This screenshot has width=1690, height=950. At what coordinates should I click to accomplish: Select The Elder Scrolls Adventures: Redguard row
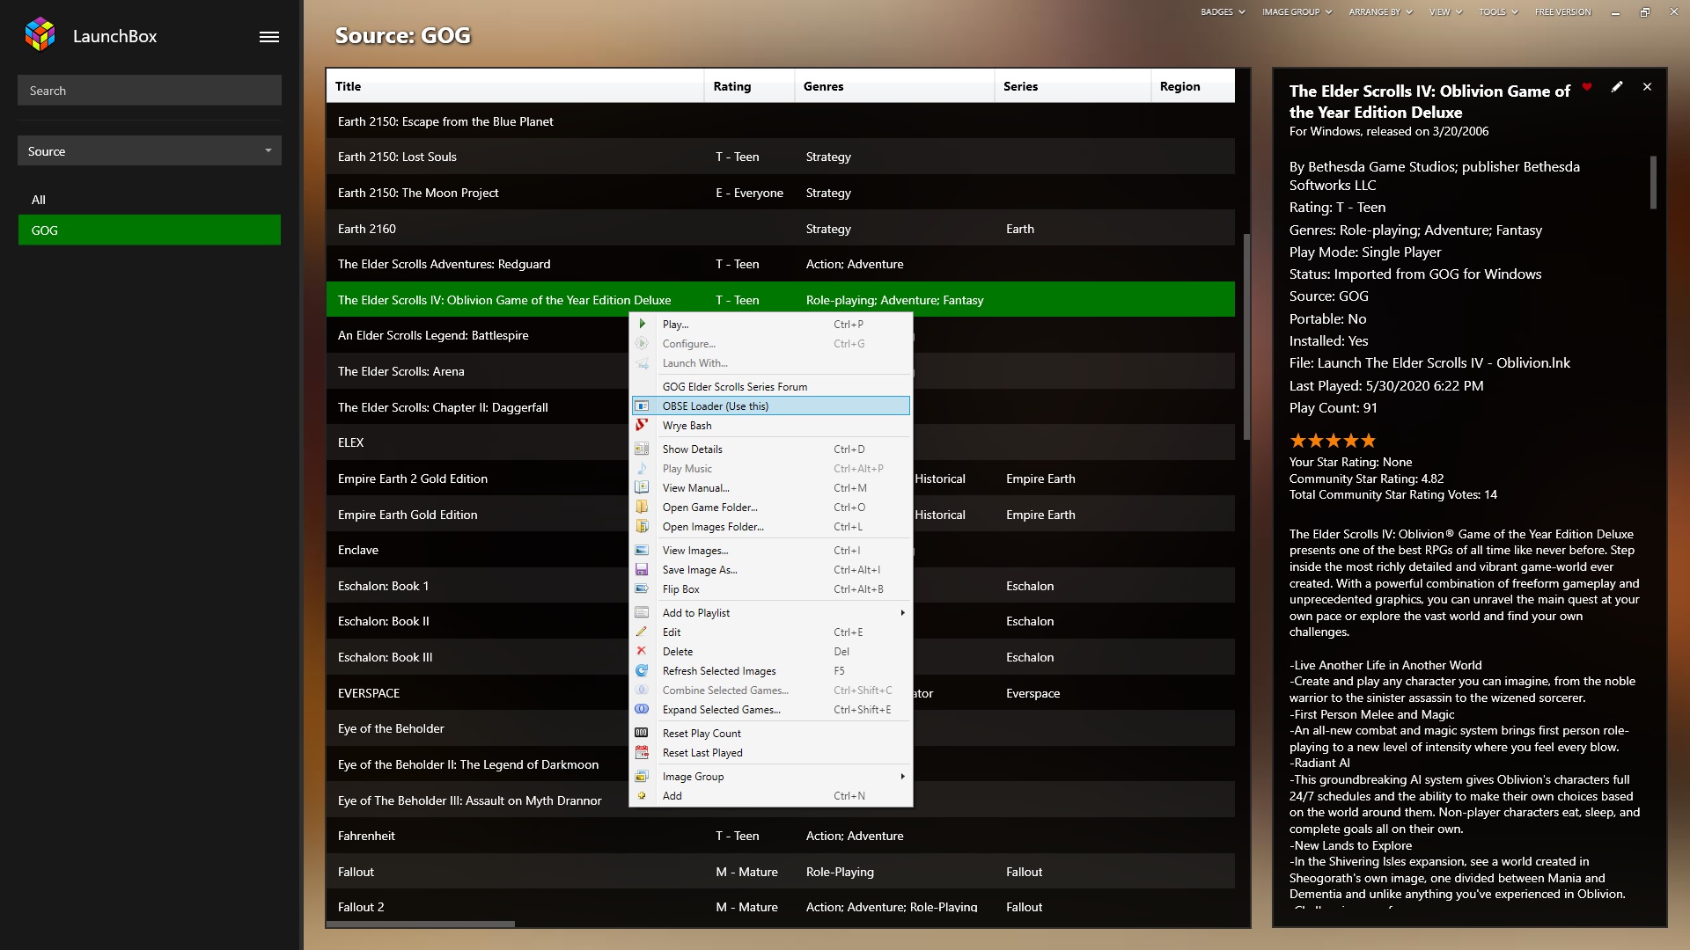pos(781,264)
